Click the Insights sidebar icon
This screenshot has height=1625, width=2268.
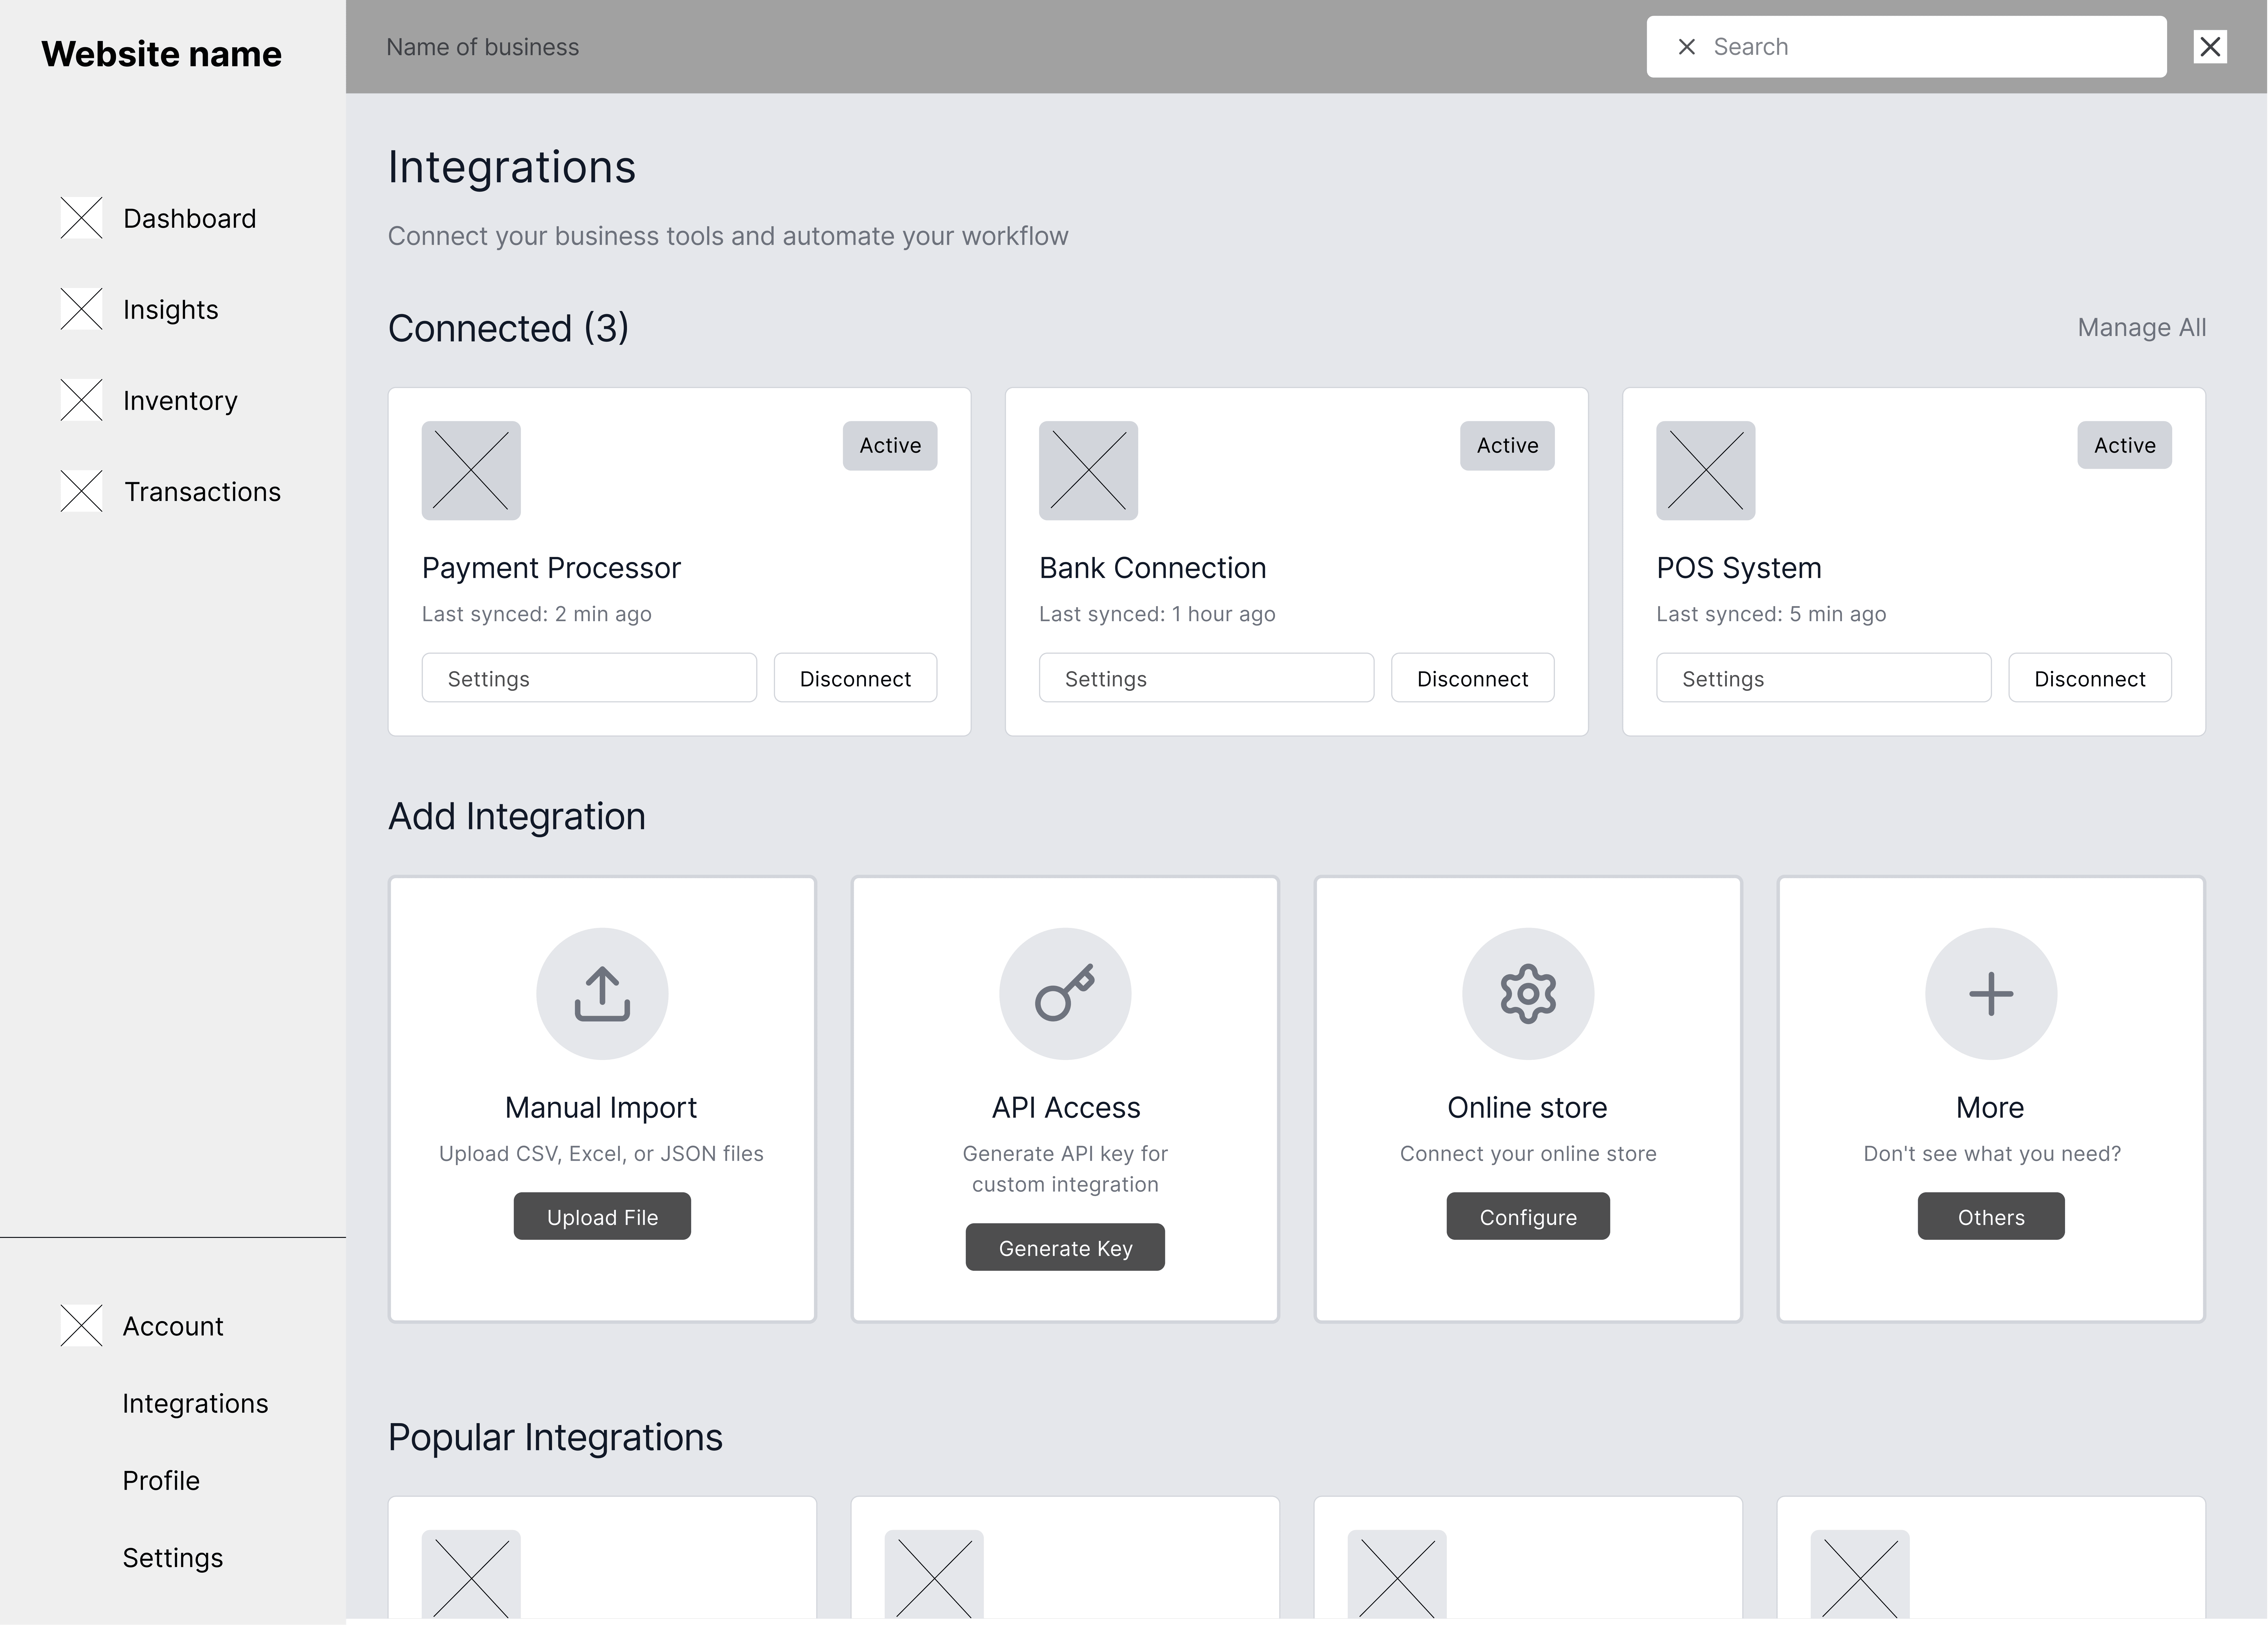point(81,309)
